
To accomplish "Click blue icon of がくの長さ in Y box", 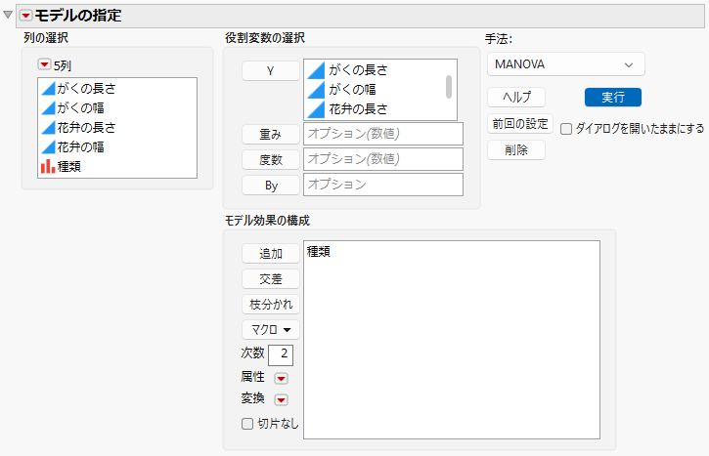I will (x=316, y=70).
